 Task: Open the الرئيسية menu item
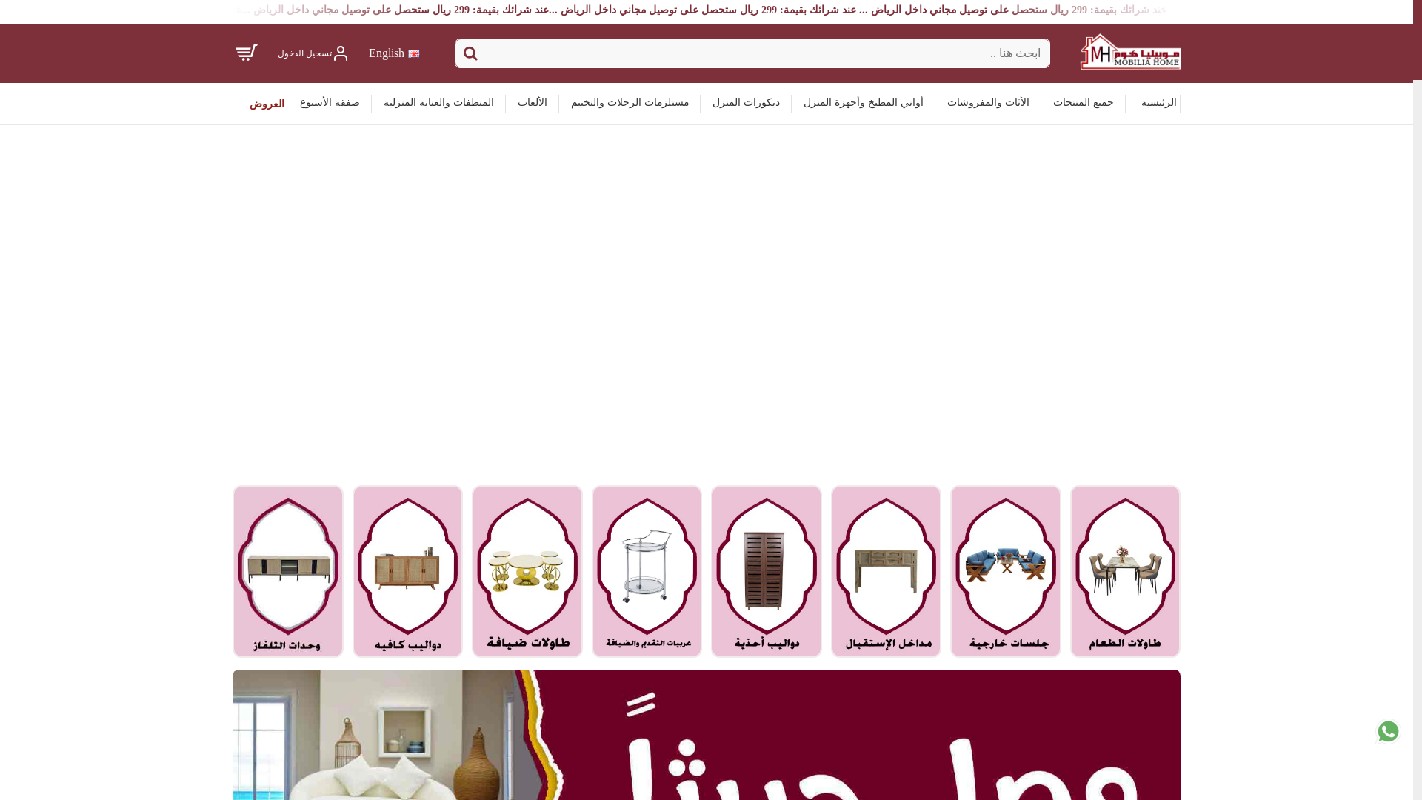coord(1158,103)
